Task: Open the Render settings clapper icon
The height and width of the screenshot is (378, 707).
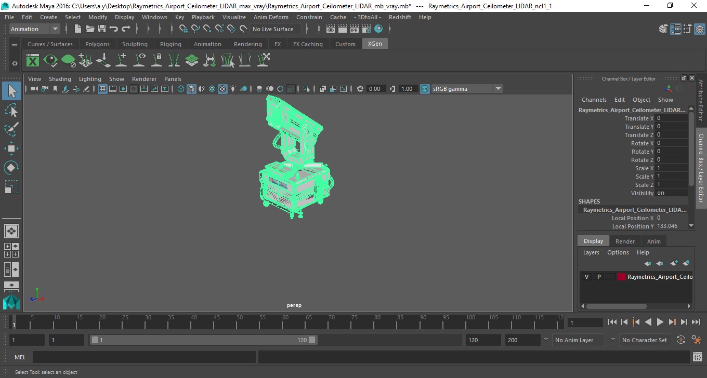Action: (x=366, y=29)
